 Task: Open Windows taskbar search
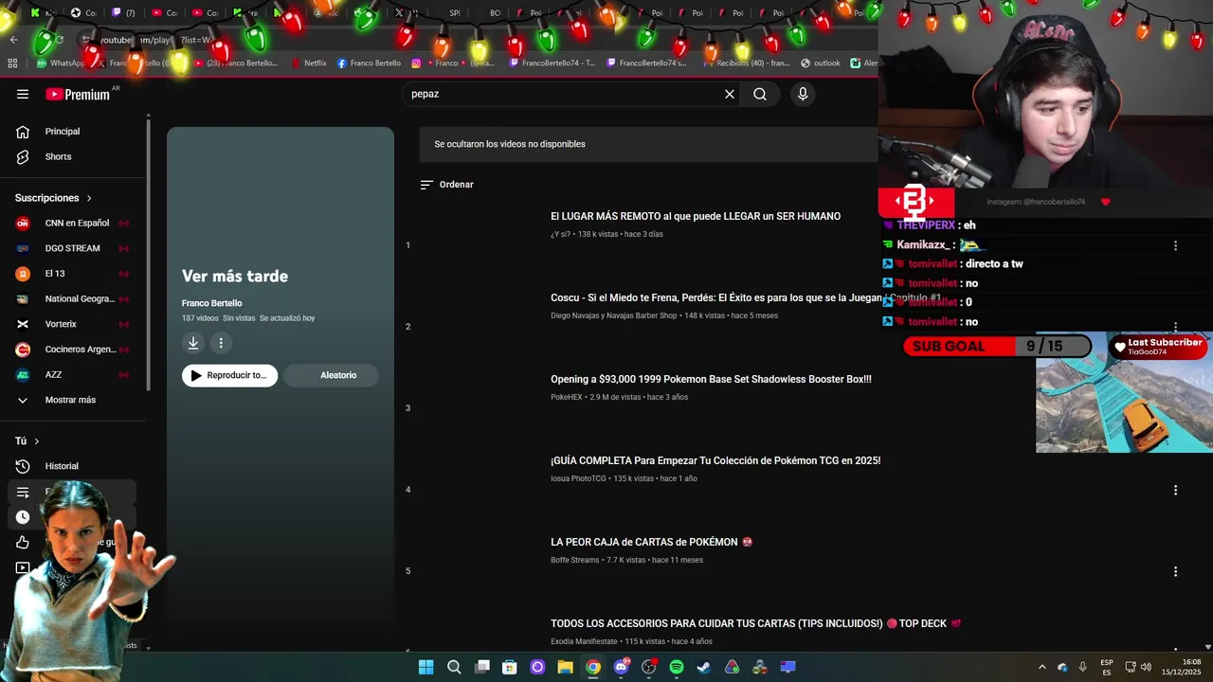coord(454,667)
